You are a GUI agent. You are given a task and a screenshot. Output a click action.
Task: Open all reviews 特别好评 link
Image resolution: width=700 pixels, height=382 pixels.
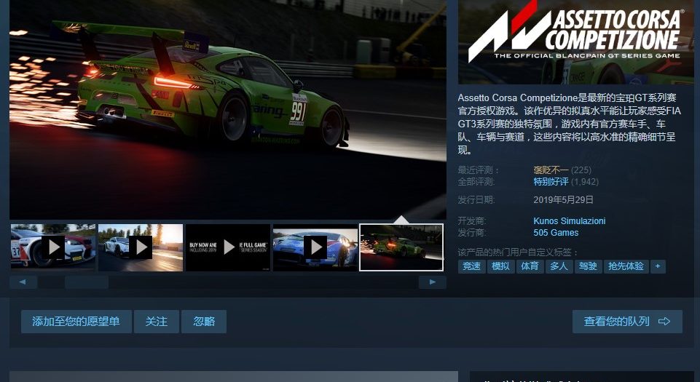551,182
